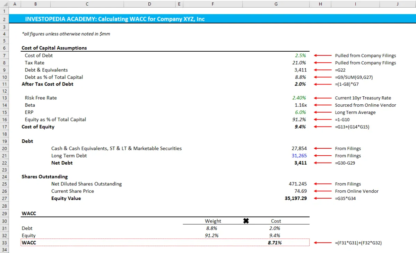Select the 'Cost of Equity' label

click(x=38, y=127)
